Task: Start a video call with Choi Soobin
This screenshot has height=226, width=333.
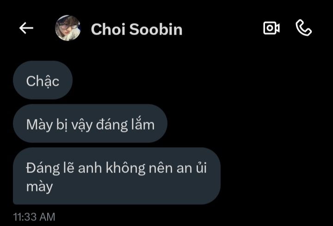Action: (271, 28)
